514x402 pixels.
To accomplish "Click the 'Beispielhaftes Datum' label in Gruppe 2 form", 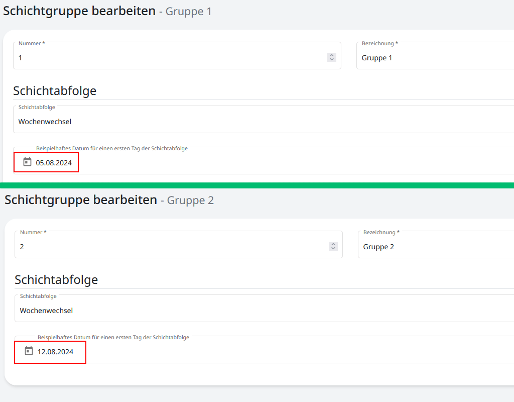I will pyautogui.click(x=113, y=338).
